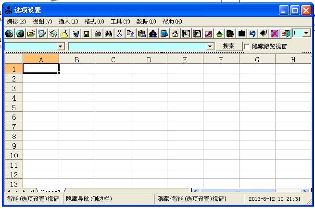Paste using the clipboard icon
Image resolution: width=315 pixels, height=209 pixels.
click(x=141, y=34)
